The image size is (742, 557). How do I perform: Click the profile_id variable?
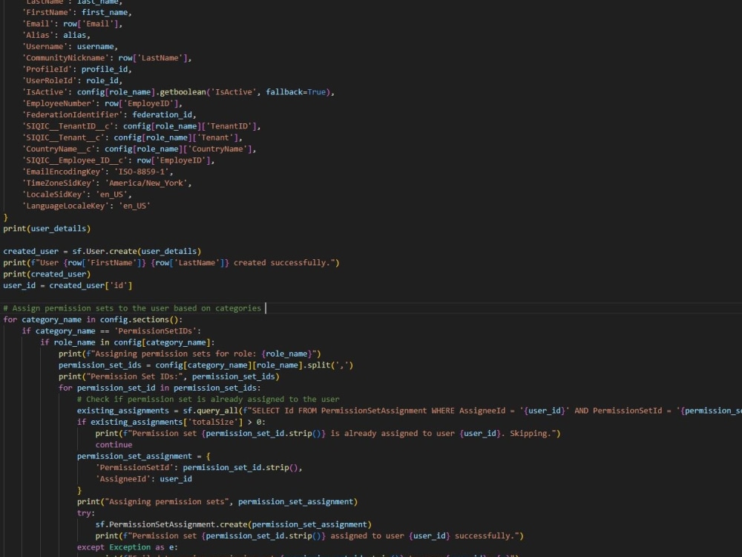click(x=105, y=69)
